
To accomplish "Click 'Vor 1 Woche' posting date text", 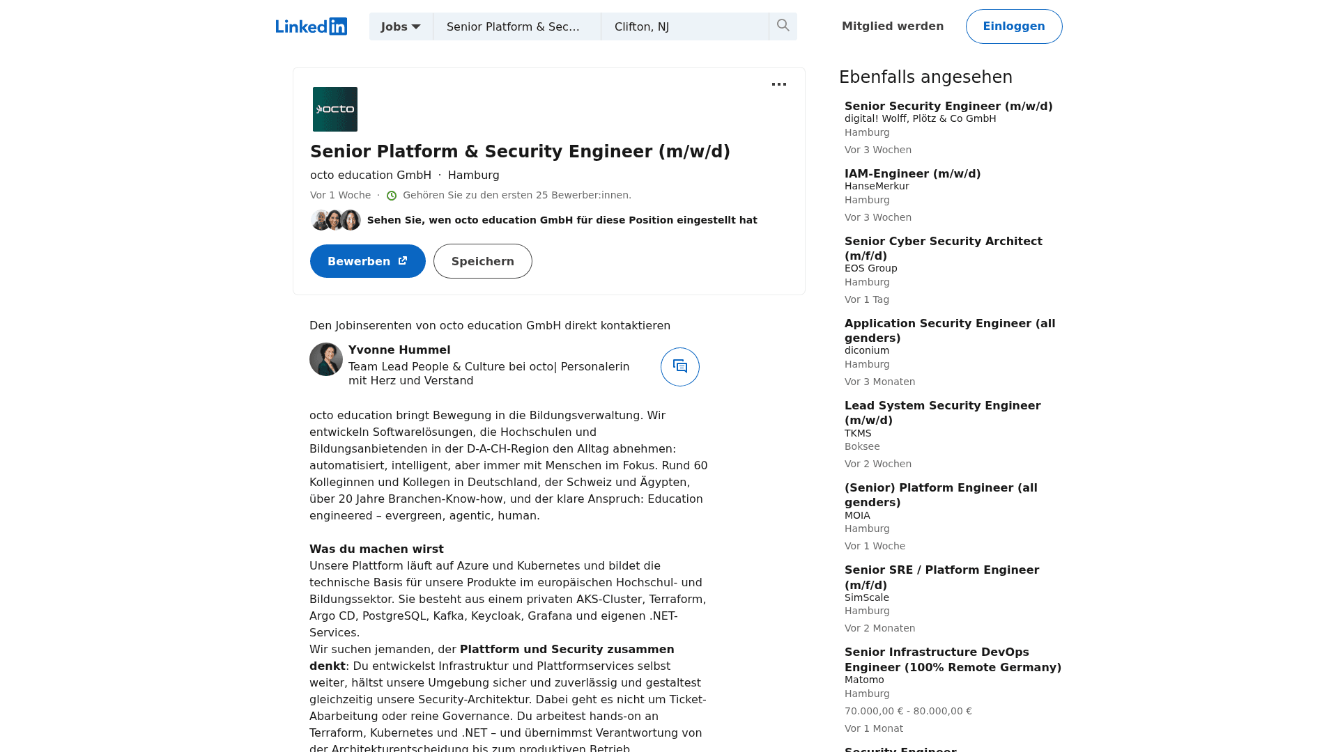I will click(x=340, y=195).
